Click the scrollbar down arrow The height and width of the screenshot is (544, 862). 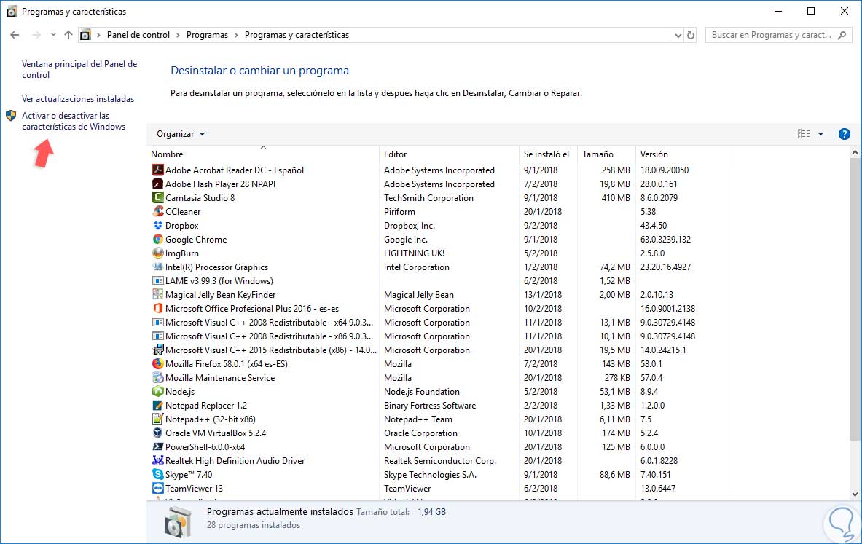(854, 494)
